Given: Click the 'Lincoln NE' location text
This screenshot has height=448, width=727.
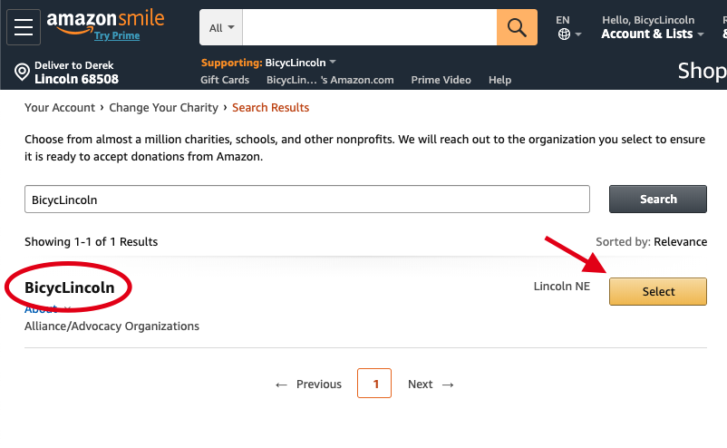Looking at the screenshot, I should (561, 287).
